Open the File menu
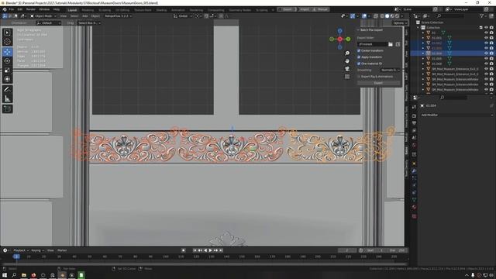 click(12, 9)
